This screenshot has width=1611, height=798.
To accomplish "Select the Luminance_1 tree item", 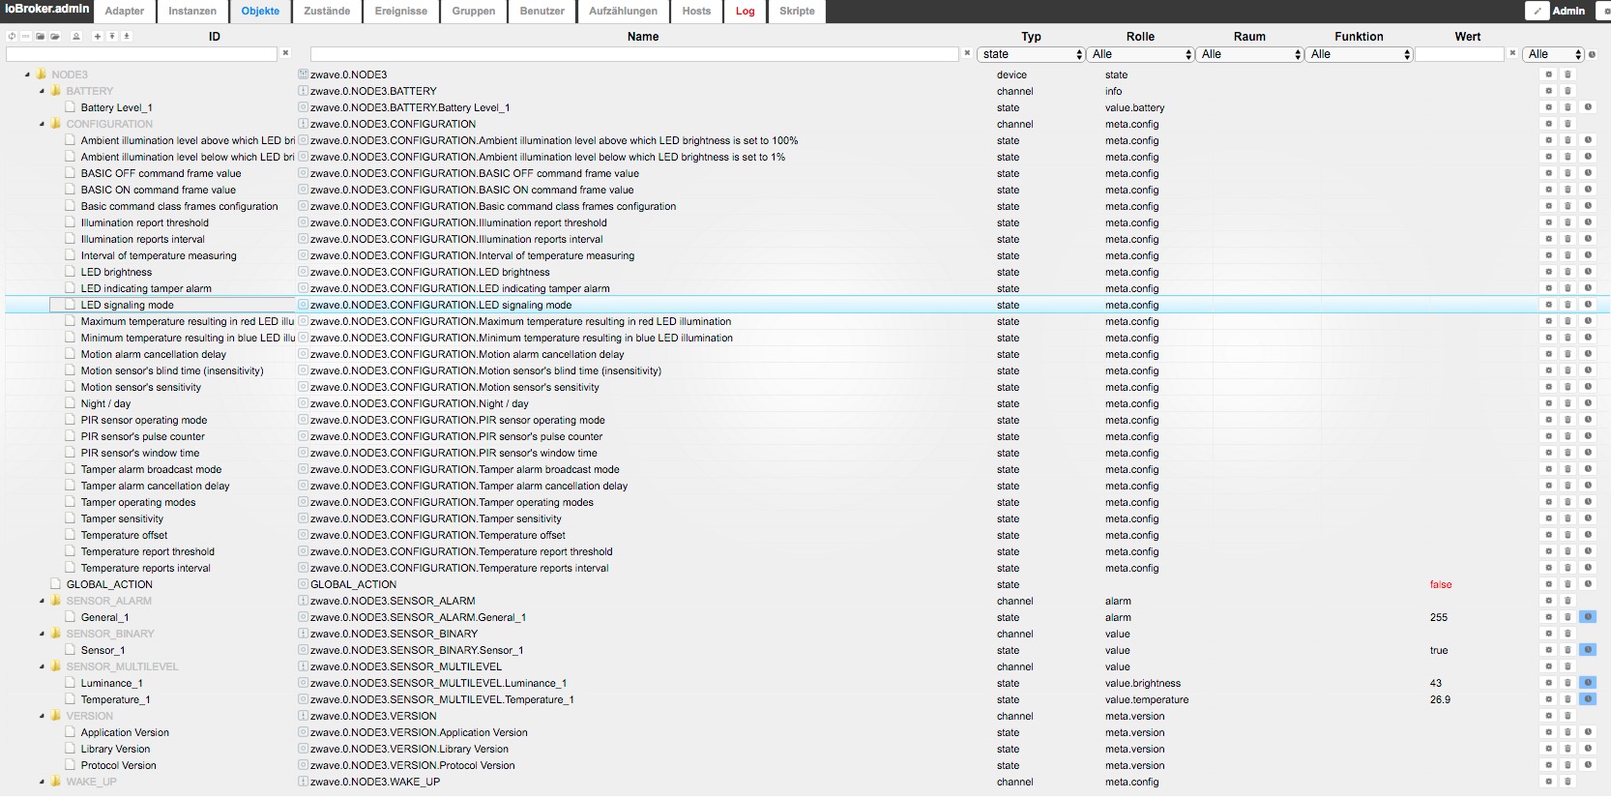I will pos(111,683).
